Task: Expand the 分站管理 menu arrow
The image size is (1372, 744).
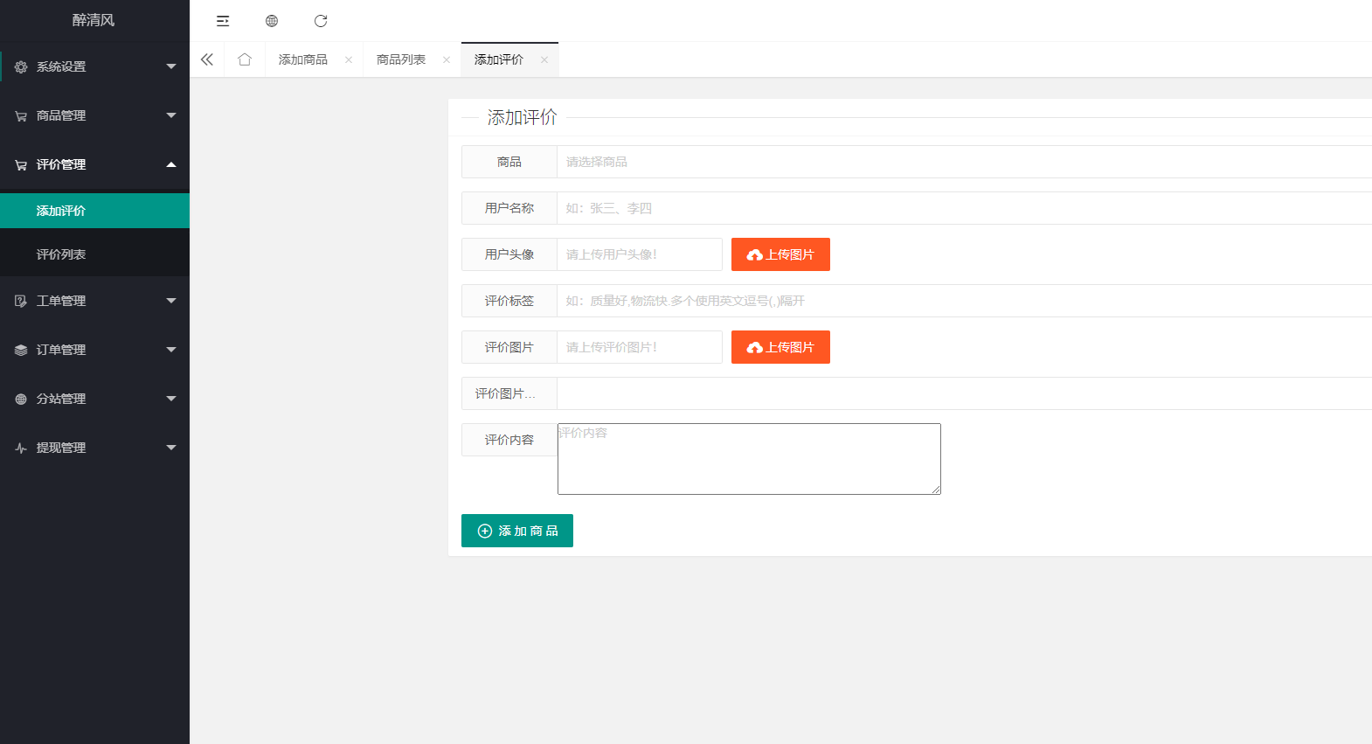Action: [x=171, y=399]
